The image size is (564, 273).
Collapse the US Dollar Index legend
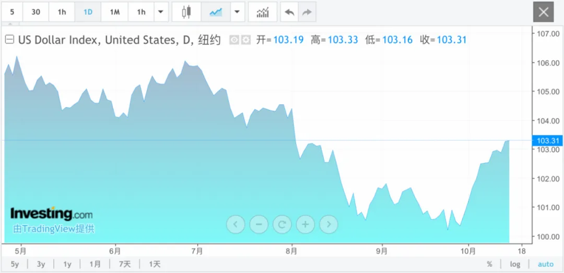point(9,40)
